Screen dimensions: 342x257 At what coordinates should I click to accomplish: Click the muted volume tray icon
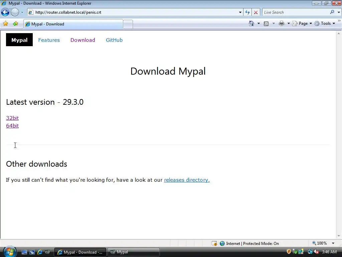(316, 252)
